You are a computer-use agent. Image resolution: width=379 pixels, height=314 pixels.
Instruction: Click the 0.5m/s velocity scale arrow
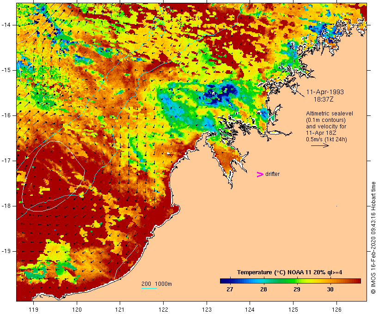[320, 145]
